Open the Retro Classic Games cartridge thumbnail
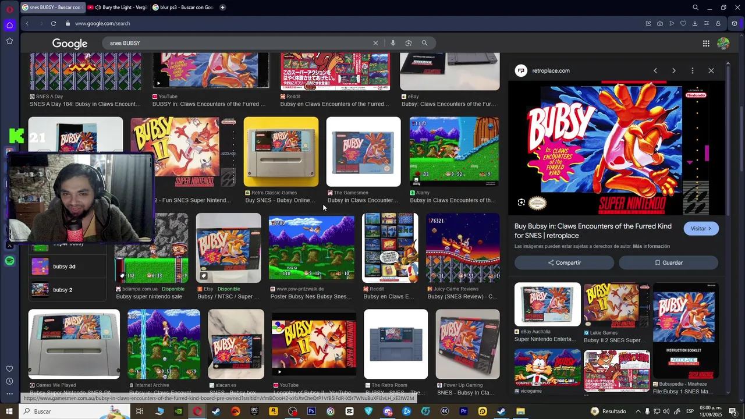Viewport: 745px width, 419px height. 281,152
